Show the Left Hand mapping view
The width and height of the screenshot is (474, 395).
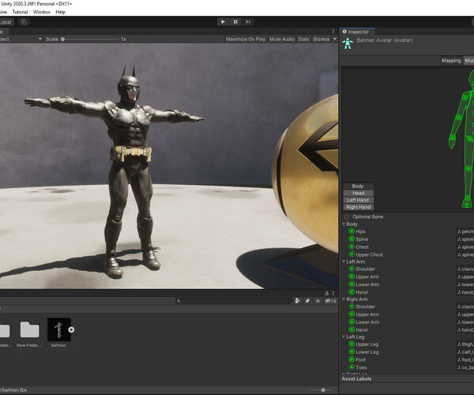(x=358, y=200)
